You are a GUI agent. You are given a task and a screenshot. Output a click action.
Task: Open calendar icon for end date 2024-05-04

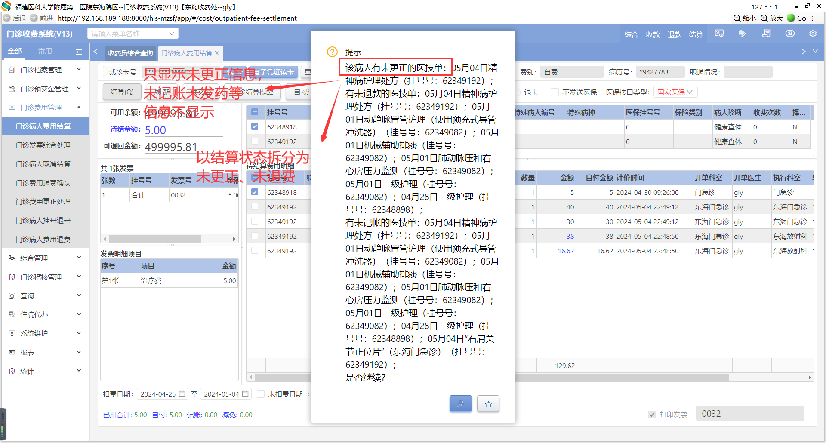245,394
